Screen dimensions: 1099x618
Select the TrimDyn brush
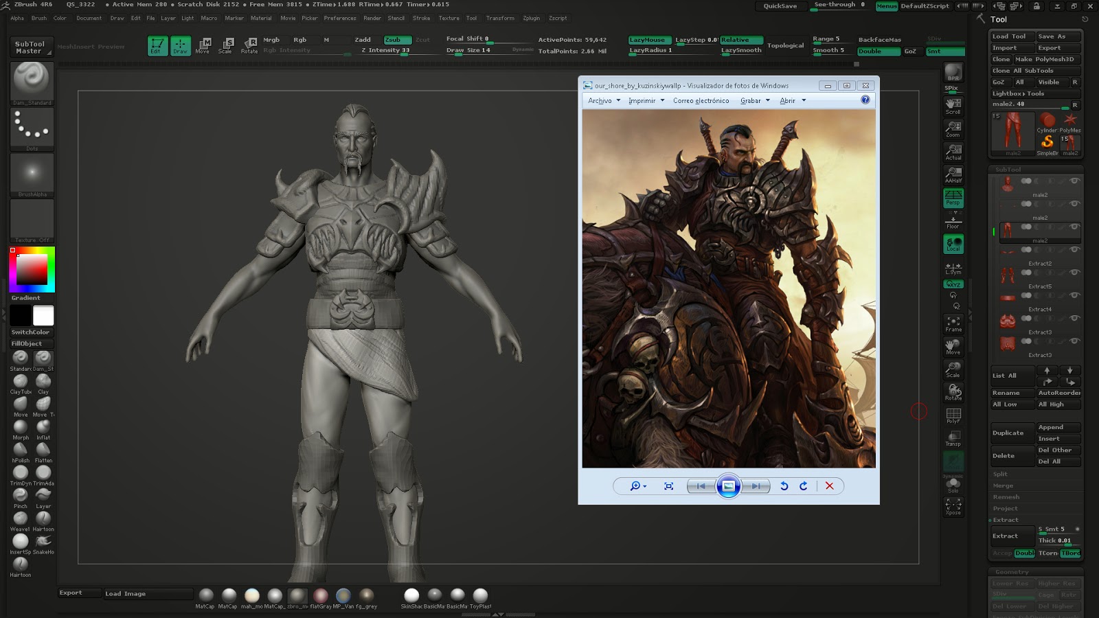[x=21, y=474]
